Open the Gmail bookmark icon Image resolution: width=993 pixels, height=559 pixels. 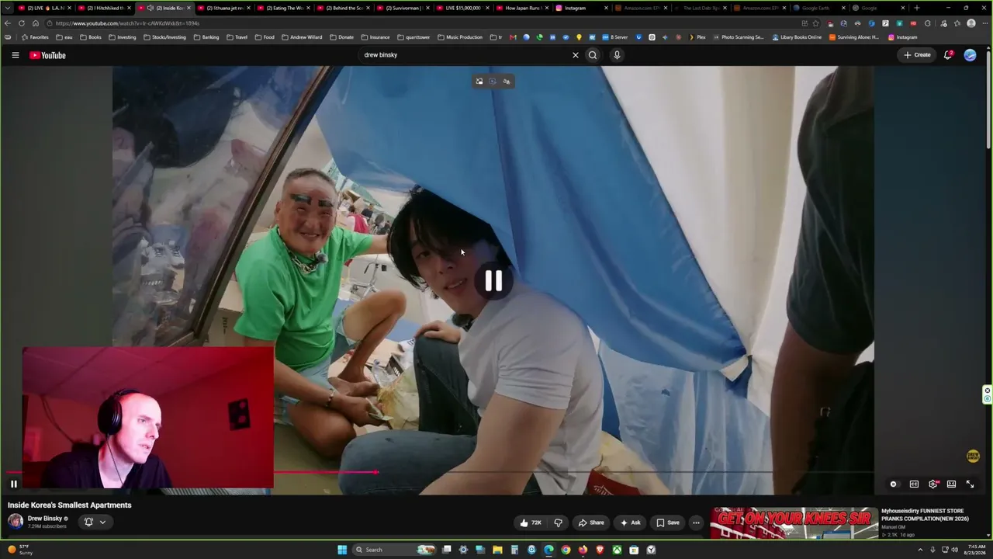513,37
